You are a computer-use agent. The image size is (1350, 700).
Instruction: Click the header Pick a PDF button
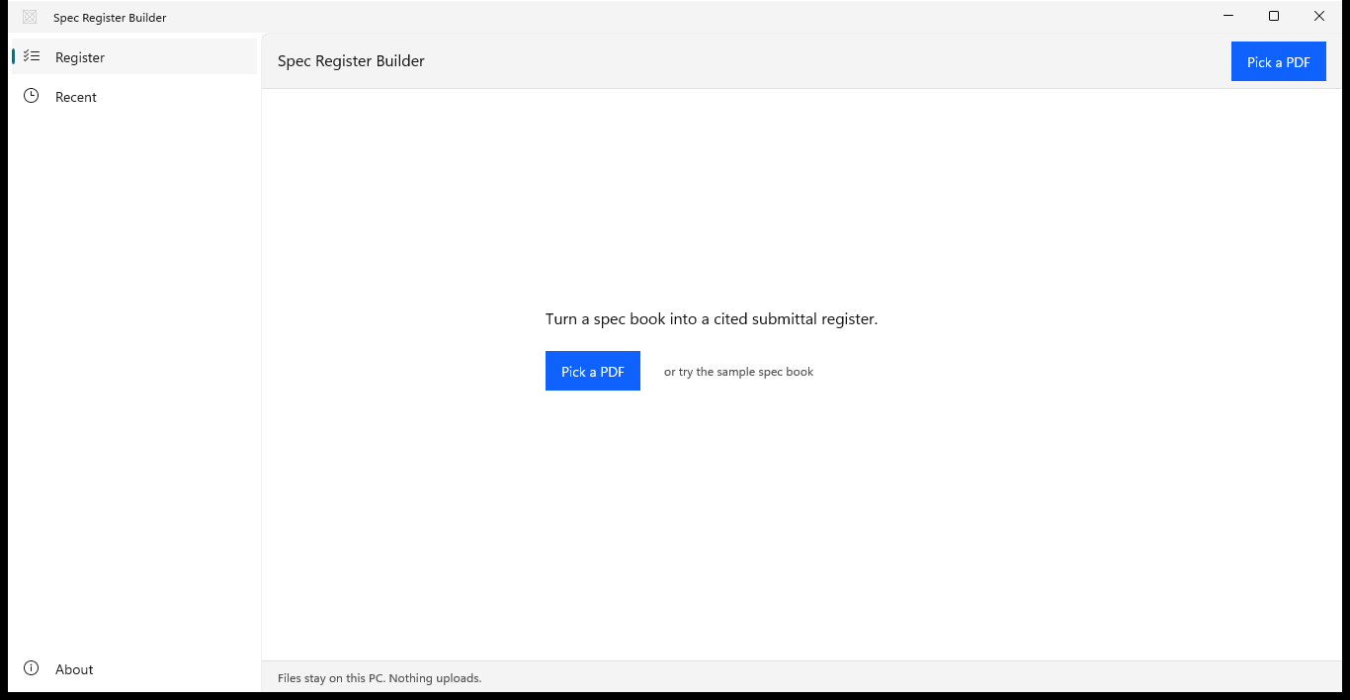pos(1278,61)
